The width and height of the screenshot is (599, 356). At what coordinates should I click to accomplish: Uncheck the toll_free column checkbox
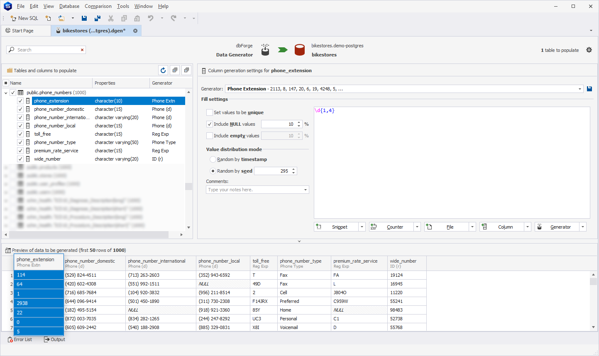[20, 134]
